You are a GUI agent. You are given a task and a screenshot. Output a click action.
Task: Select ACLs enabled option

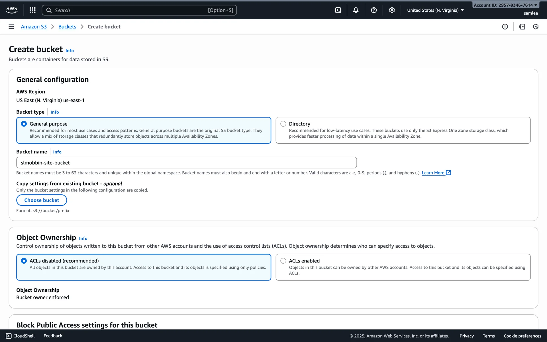click(x=283, y=261)
